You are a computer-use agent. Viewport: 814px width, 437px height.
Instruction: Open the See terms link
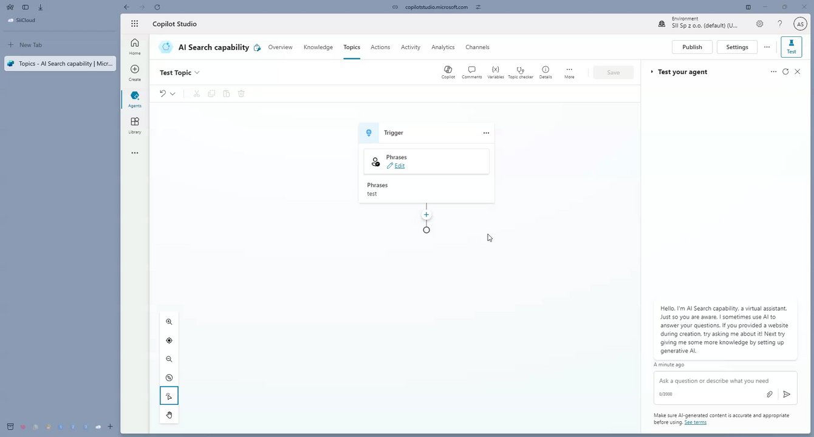(695, 422)
